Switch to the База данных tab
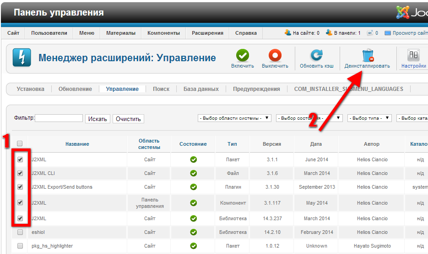The image size is (428, 254). [201, 89]
